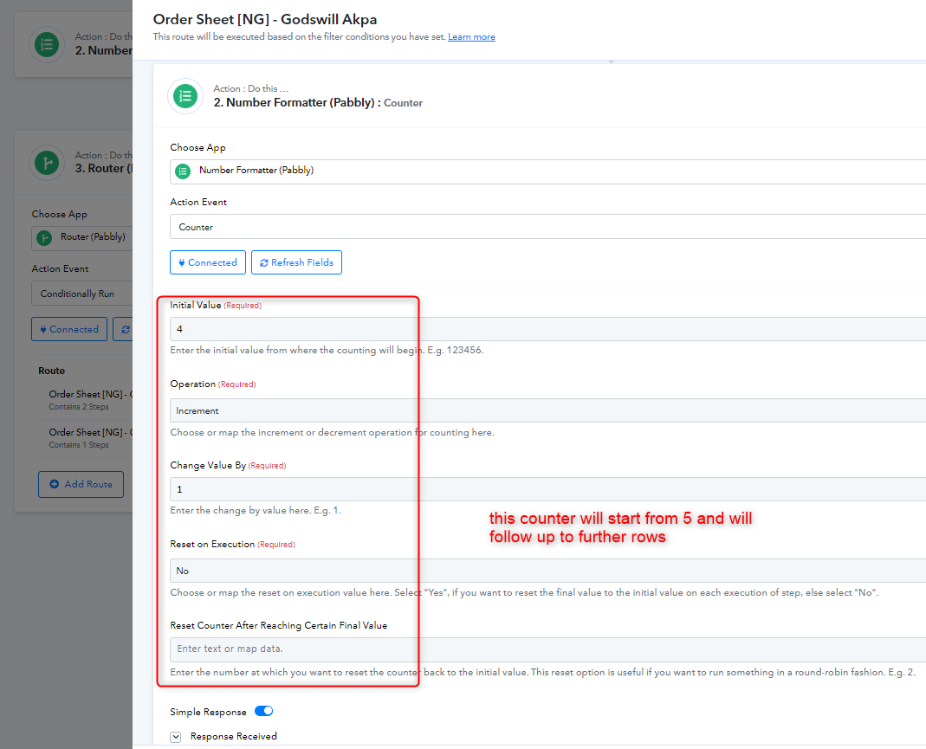926x749 pixels.
Task: Click the refresh icon button in background Router step
Action: click(123, 329)
